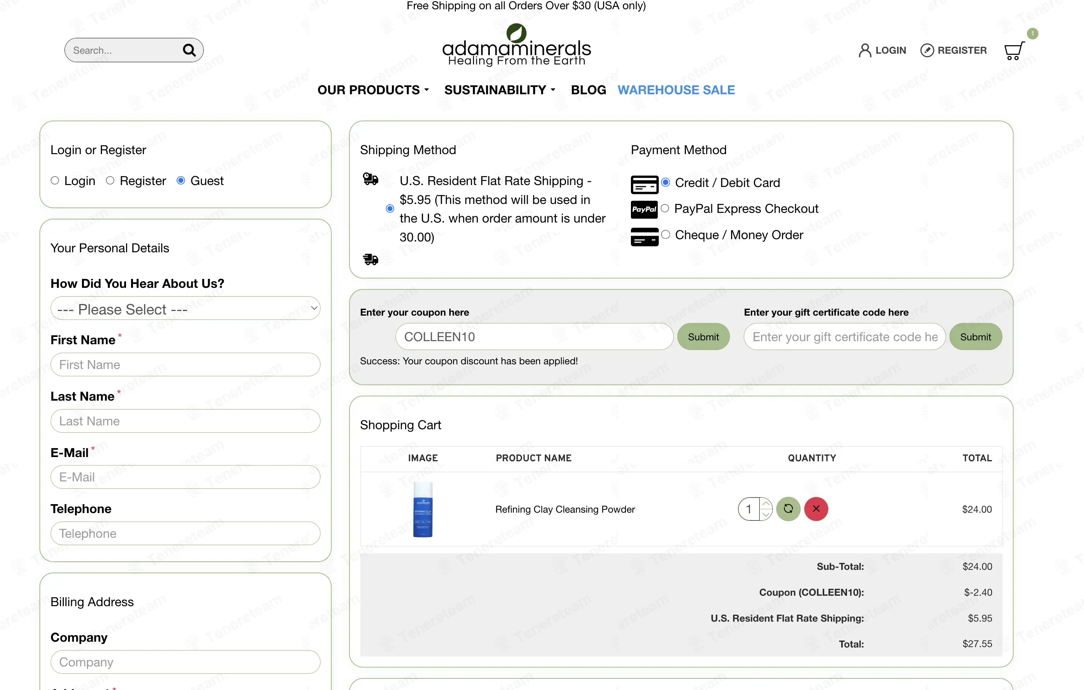
Task: Click the search magnifier icon
Action: 189,50
